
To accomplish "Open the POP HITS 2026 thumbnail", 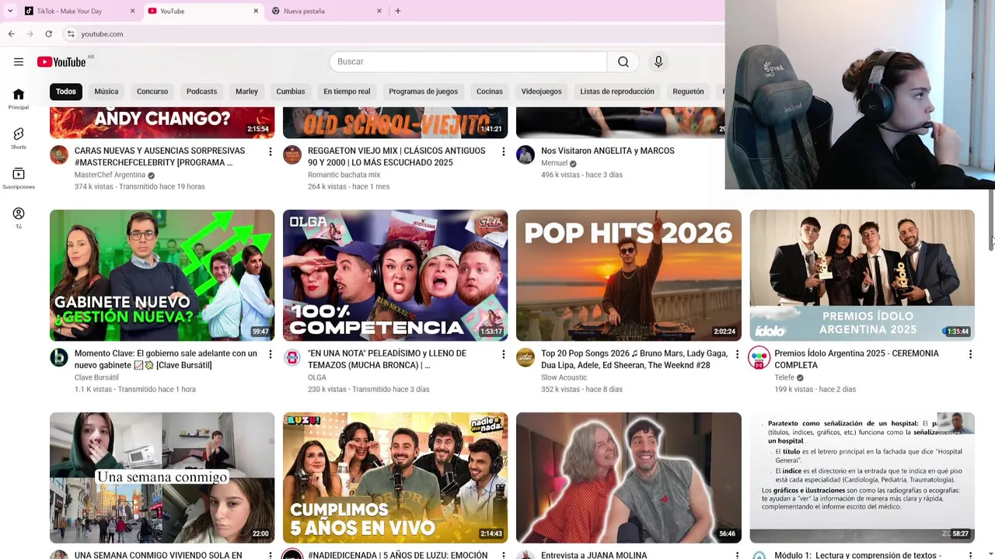I will (x=629, y=275).
